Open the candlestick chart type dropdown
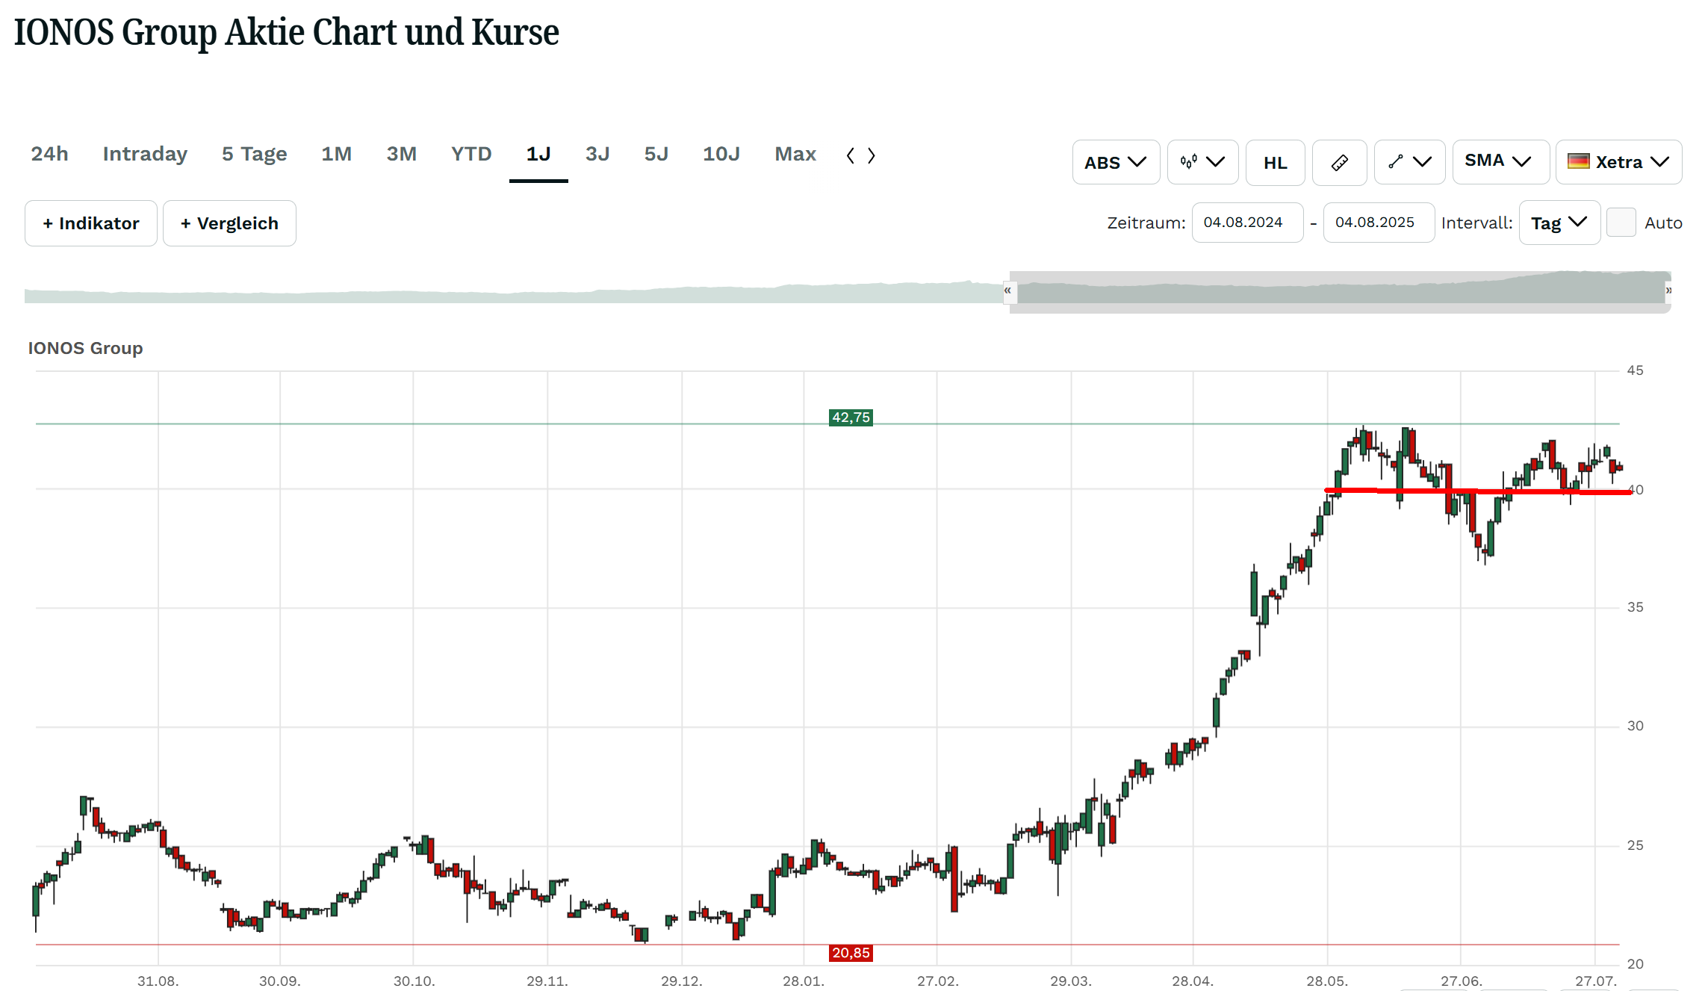This screenshot has height=991, width=1705. coord(1202,162)
